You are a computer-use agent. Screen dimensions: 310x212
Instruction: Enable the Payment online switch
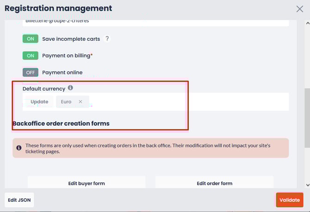tap(31, 72)
